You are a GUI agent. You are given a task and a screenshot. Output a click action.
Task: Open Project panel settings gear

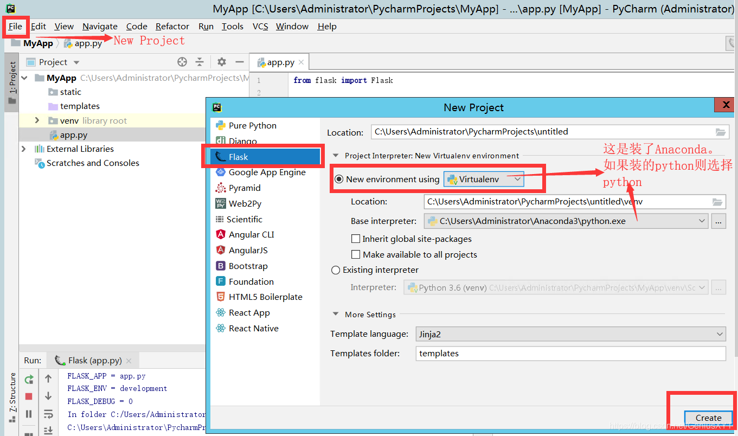(x=222, y=62)
